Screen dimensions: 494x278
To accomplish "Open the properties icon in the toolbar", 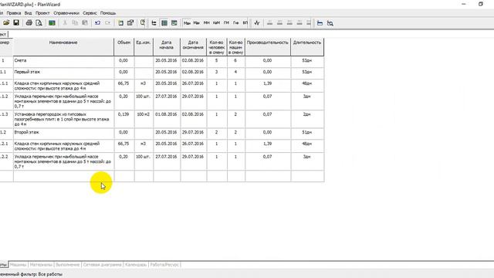I will pyautogui.click(x=130, y=22).
